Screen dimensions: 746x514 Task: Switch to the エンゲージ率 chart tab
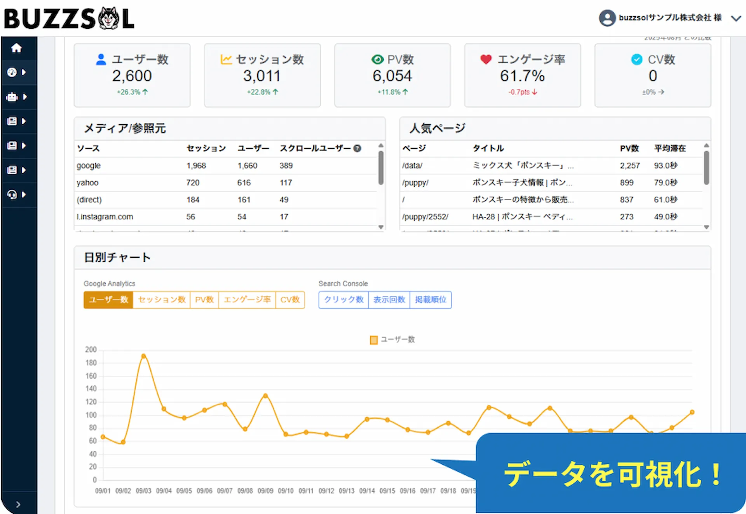(247, 300)
